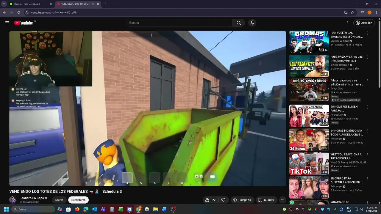The height and width of the screenshot is (214, 381).
Task: Open options for 25 hombres eligen video
Action: coord(367,107)
